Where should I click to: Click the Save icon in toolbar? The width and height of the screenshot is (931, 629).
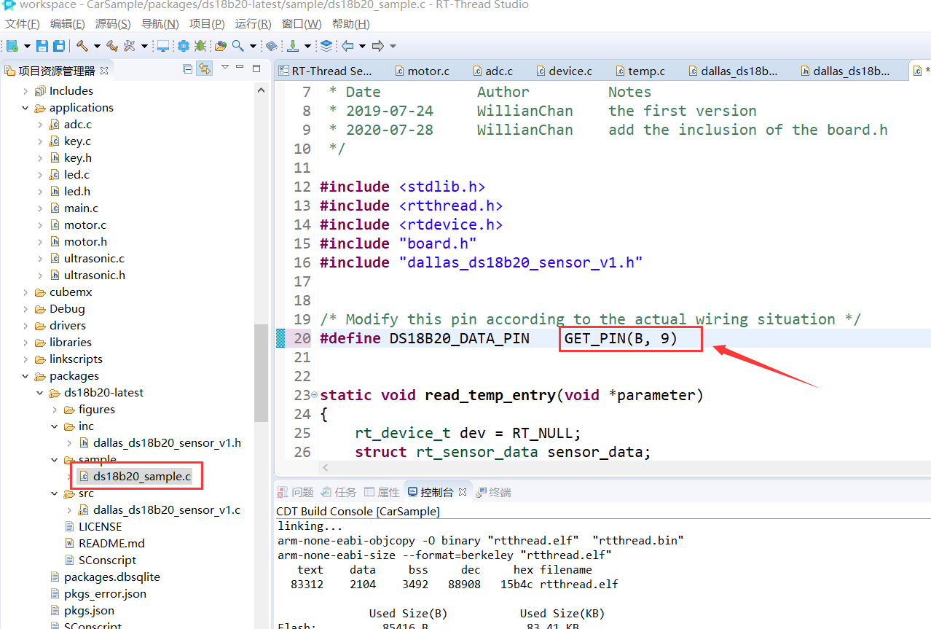(42, 46)
